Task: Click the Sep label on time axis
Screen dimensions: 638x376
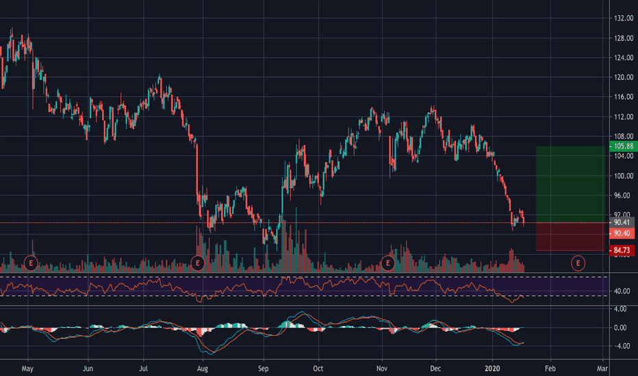Action: 264,368
